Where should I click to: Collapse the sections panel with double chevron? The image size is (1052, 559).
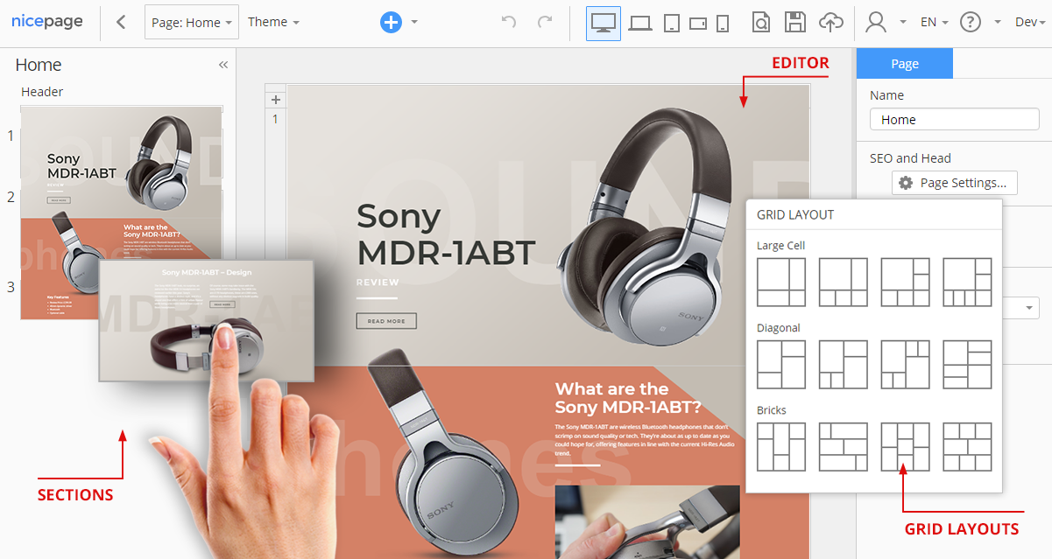pos(223,65)
